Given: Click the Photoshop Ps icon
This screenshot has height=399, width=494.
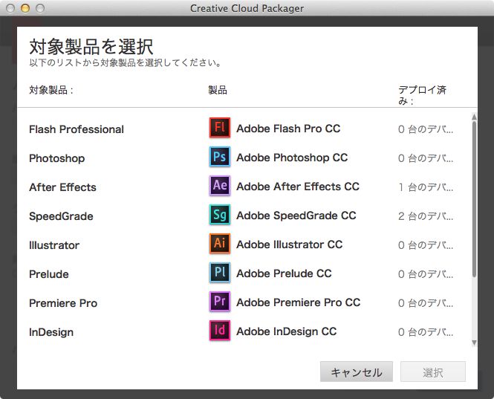Looking at the screenshot, I should [x=220, y=157].
